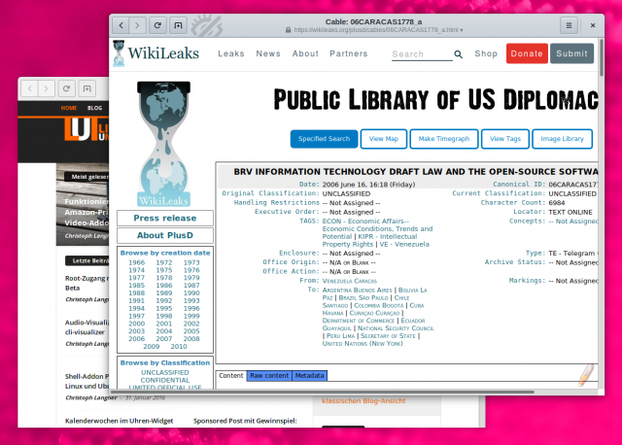
Task: Switch to the Content tab
Action: coord(231,376)
